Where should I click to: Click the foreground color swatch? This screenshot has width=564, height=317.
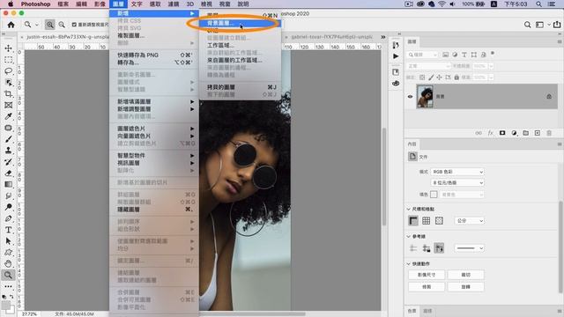click(6, 306)
